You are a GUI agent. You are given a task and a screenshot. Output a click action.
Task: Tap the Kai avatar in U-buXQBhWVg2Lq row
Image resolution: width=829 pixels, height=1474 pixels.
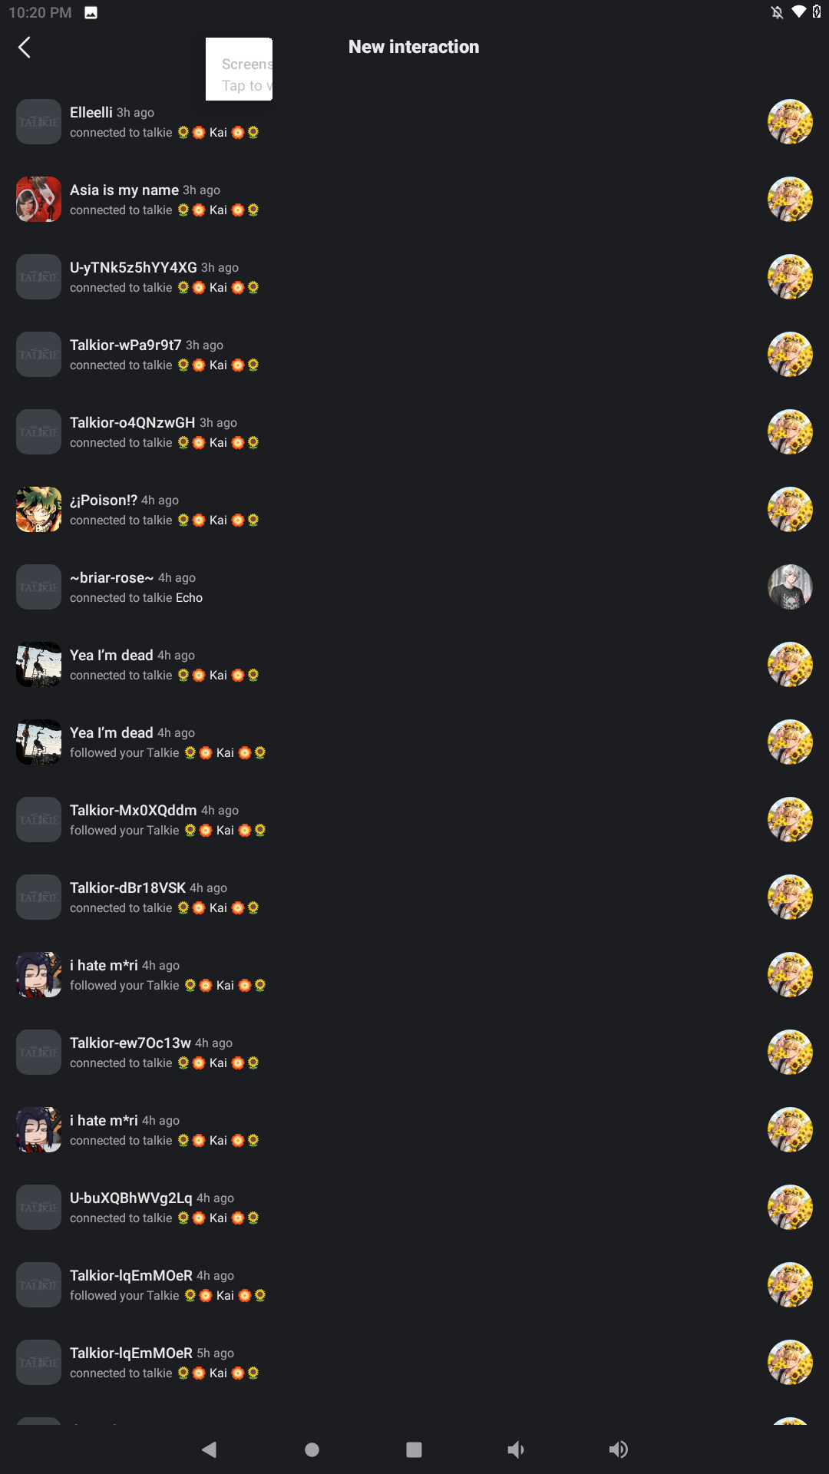[790, 1208]
